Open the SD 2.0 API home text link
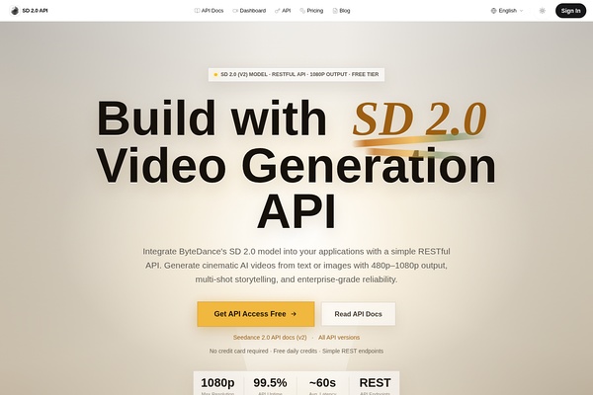593x395 pixels. point(35,11)
